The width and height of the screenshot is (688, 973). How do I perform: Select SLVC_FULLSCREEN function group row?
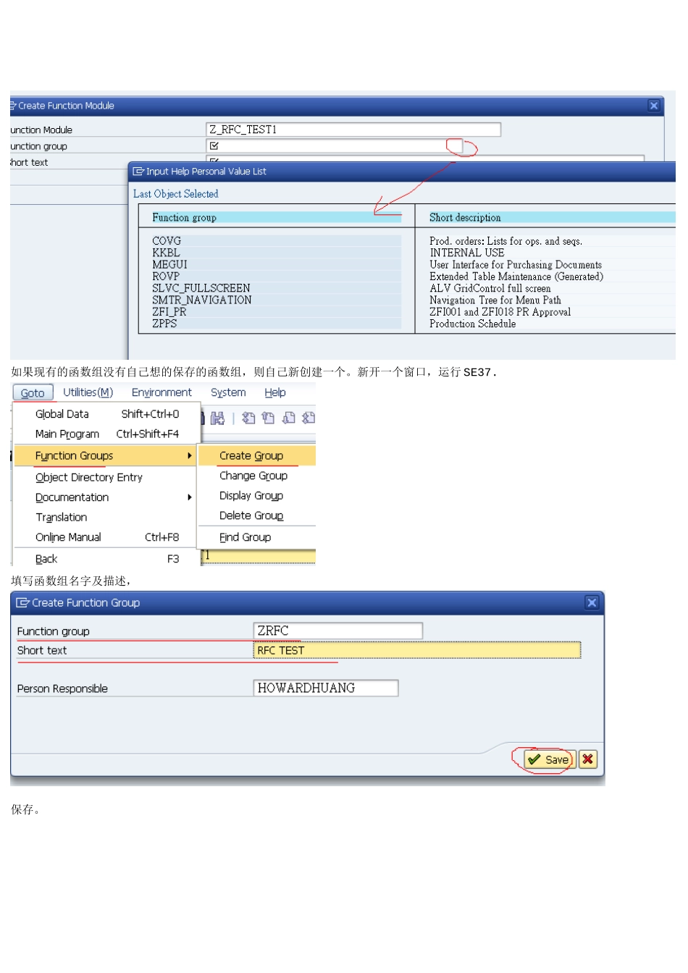[275, 288]
